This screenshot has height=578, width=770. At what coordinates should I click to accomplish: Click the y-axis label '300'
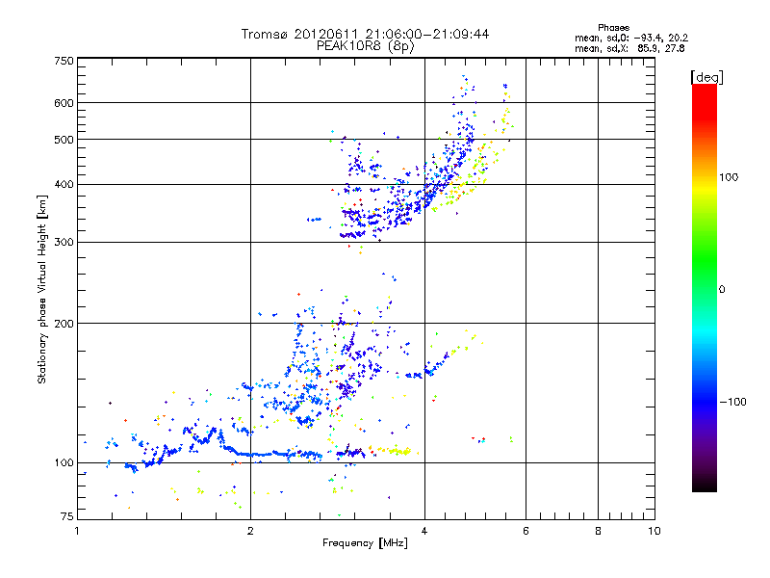64,243
